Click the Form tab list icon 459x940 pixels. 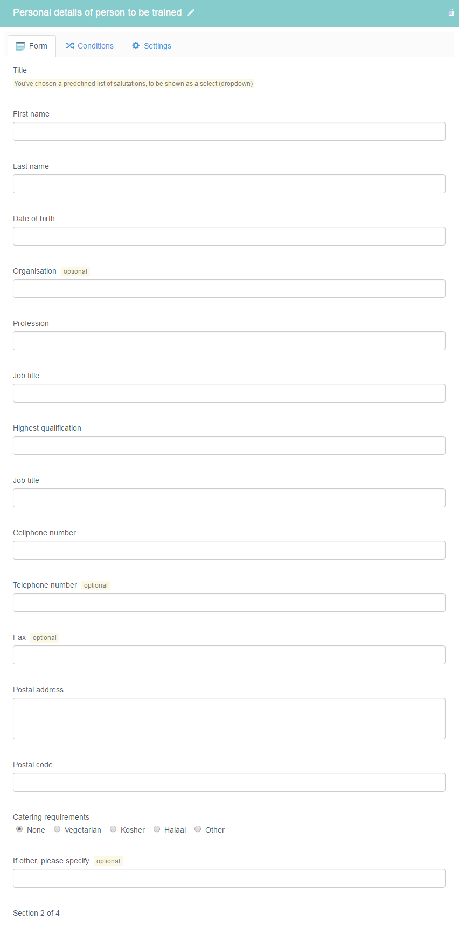(x=20, y=46)
